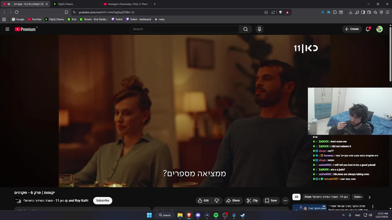This screenshot has width=392, height=220.
Task: Open the browser main hamburger menu
Action: pyautogui.click(x=388, y=12)
